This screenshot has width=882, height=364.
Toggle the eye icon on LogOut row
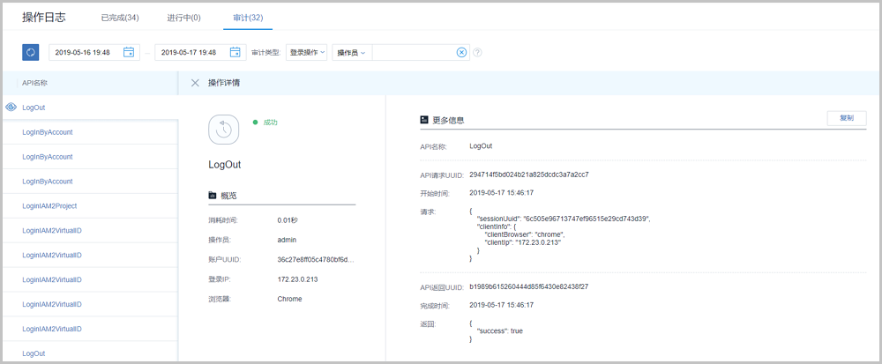(x=11, y=108)
